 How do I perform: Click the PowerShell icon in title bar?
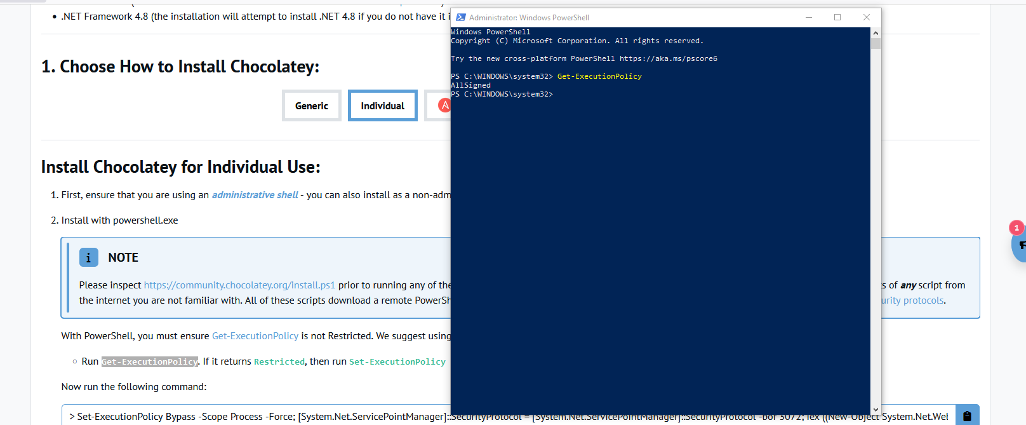click(x=460, y=18)
